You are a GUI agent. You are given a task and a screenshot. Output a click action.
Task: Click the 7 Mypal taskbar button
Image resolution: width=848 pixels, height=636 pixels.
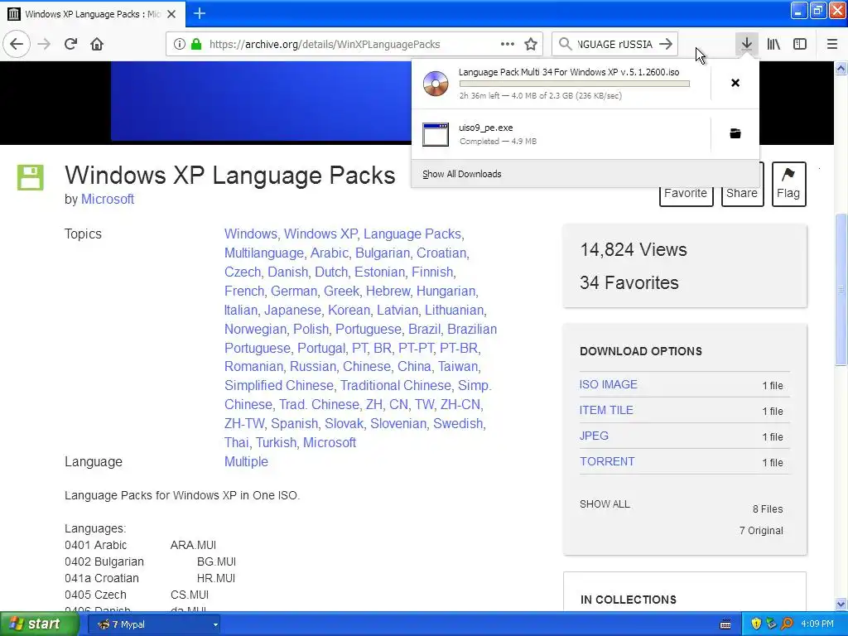[x=154, y=624]
